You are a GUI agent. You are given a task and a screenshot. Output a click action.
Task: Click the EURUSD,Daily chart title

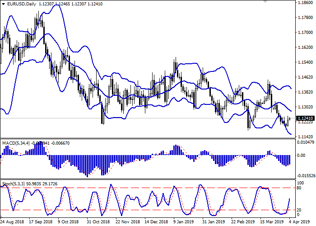tap(22, 4)
